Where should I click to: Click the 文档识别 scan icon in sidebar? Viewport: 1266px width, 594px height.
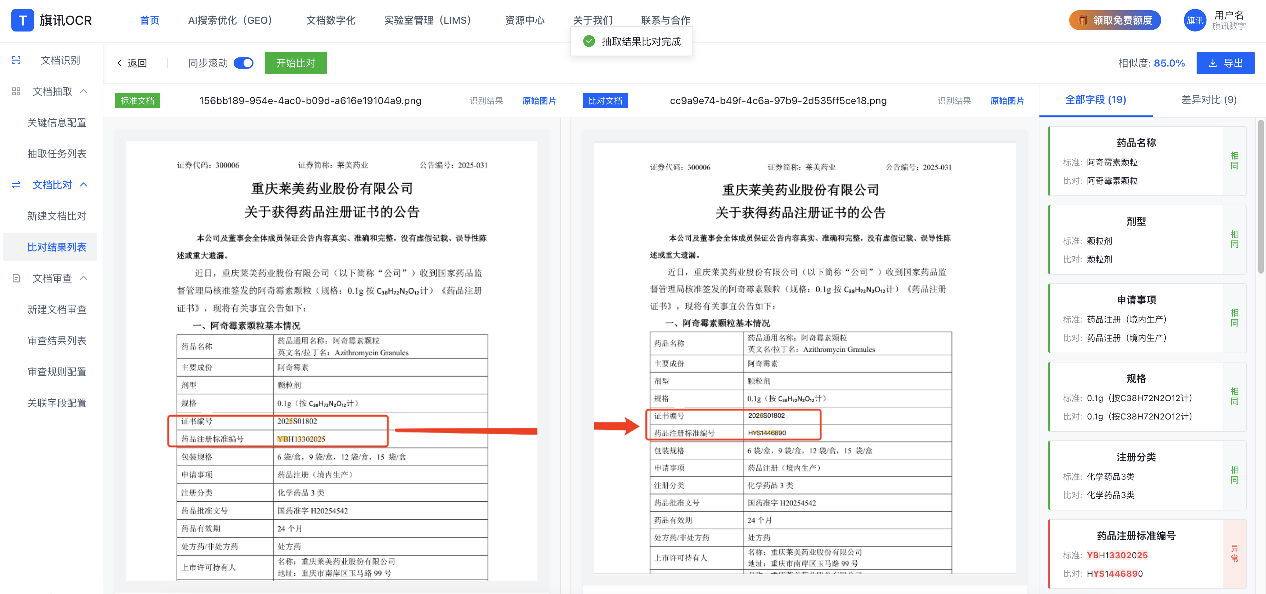[16, 60]
